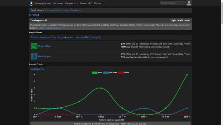This screenshot has height=125, width=223.
Task: Click the page vertical scrollbar
Action: 222,62
